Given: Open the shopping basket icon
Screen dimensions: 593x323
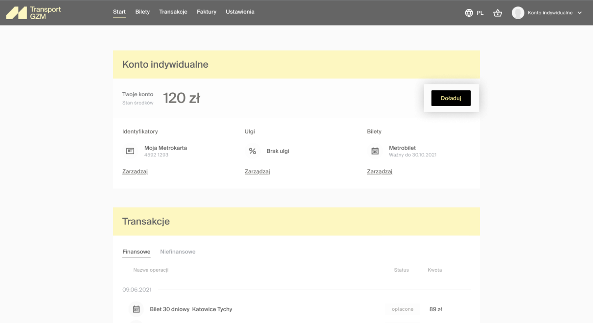Looking at the screenshot, I should 497,13.
